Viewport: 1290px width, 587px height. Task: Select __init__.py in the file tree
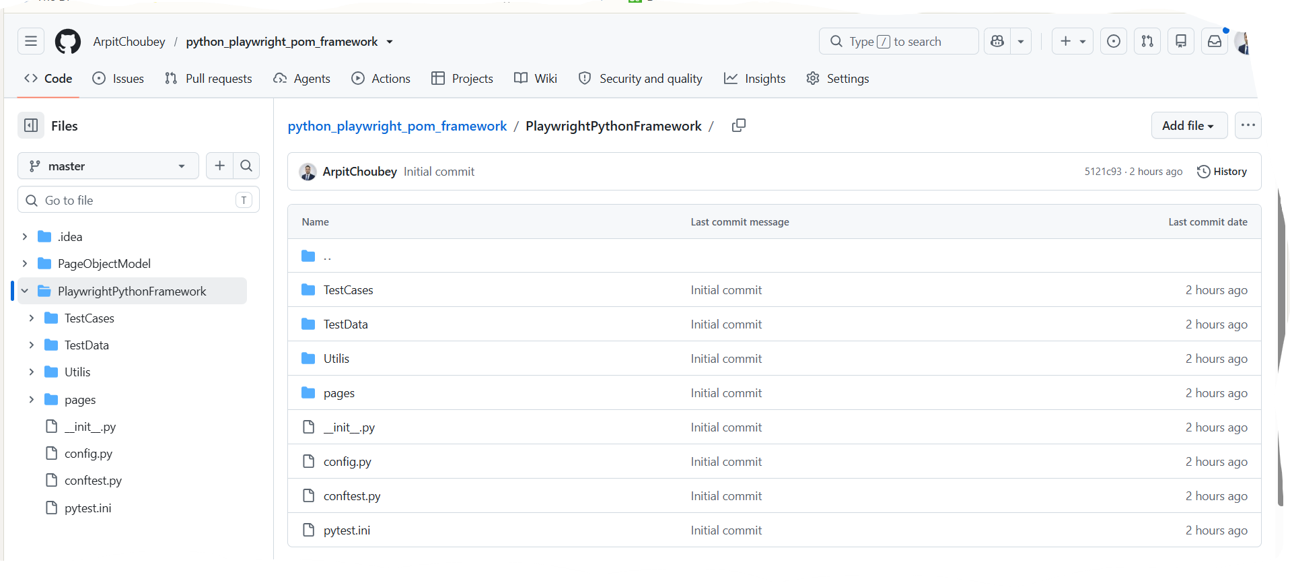[x=90, y=427]
